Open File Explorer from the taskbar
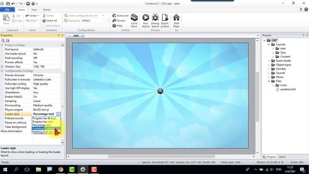This screenshot has height=174, width=309. pos(39,170)
